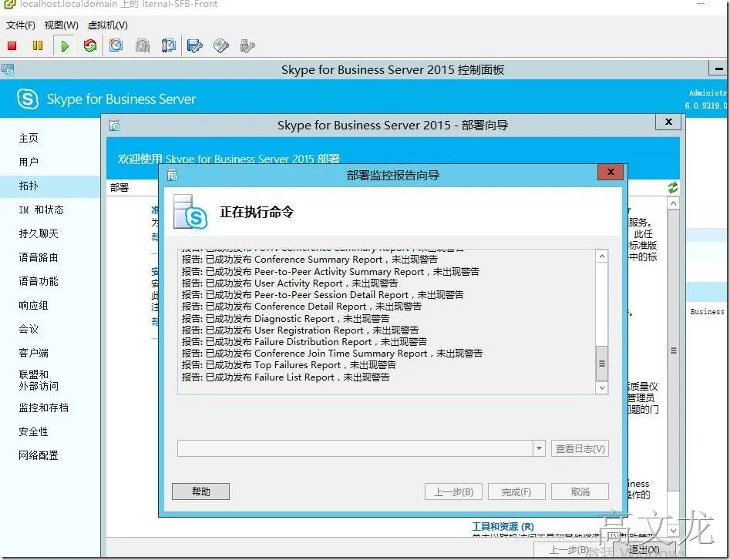730x560 pixels.
Task: Click deployment wizard scrollbar down arrow
Action: [x=673, y=530]
